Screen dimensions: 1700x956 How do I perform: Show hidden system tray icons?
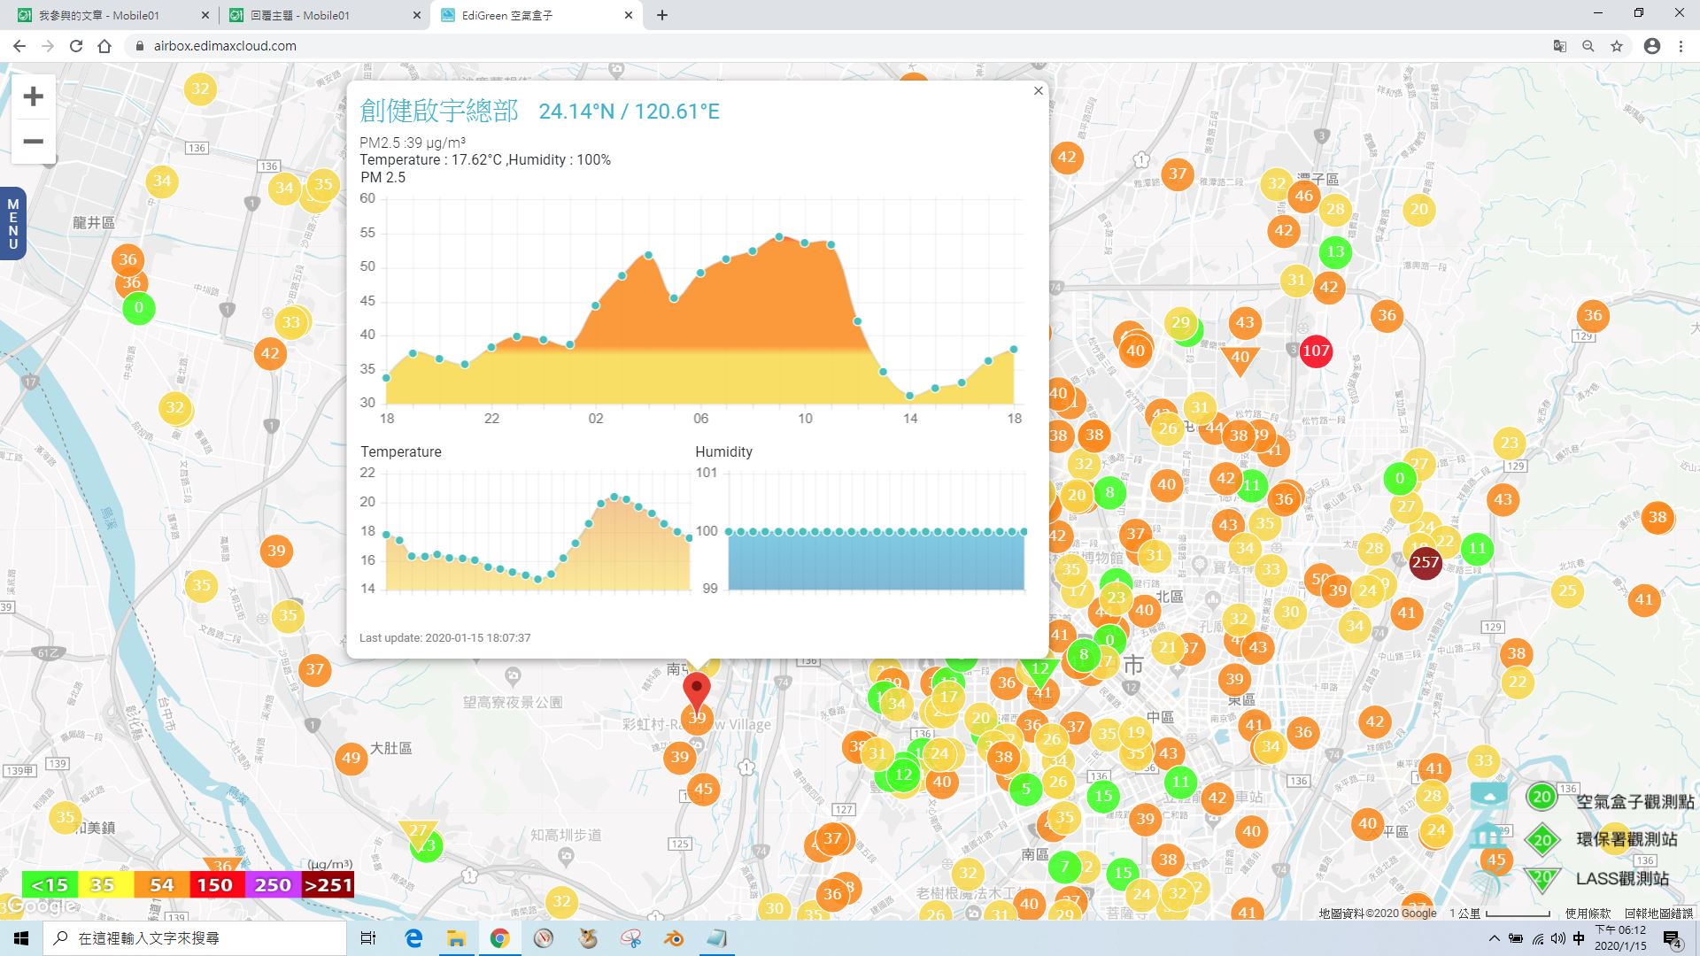(1494, 938)
